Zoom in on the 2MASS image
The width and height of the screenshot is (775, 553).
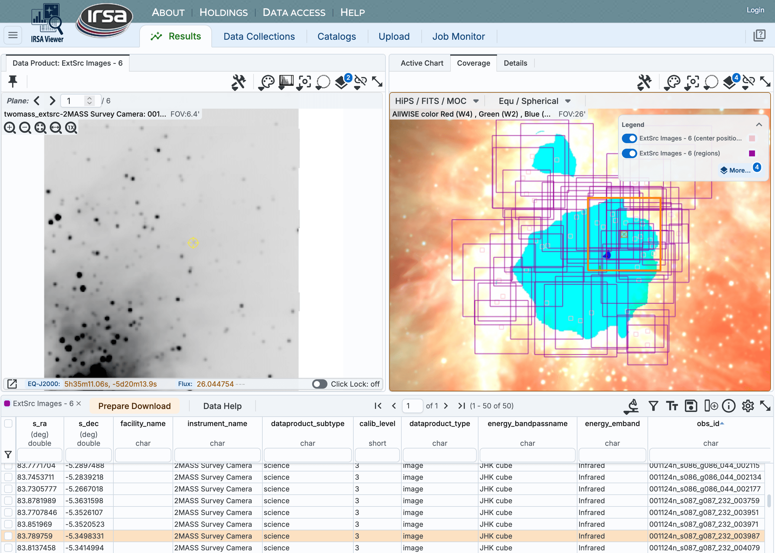10,128
